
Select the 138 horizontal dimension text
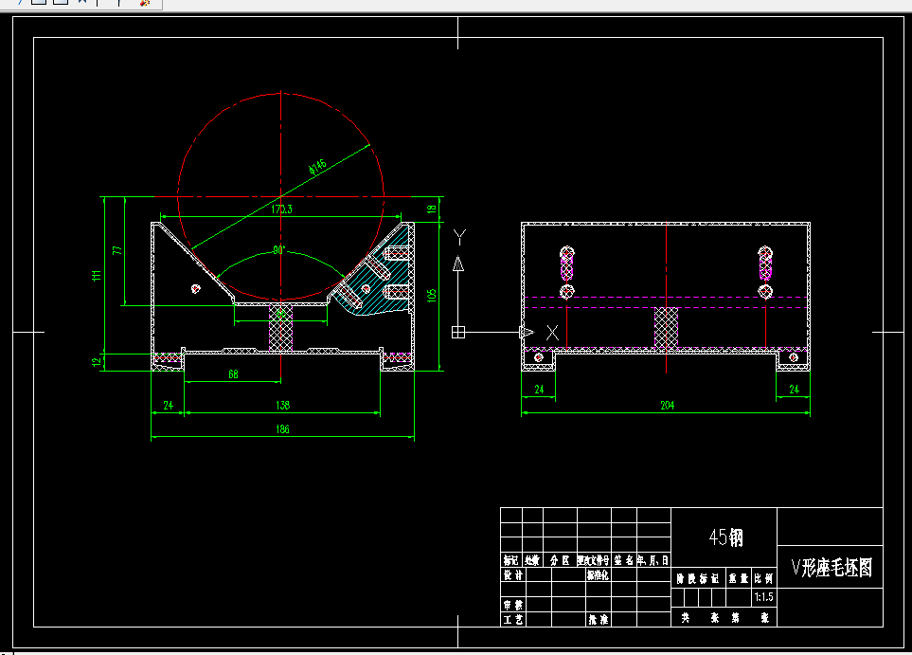282,405
